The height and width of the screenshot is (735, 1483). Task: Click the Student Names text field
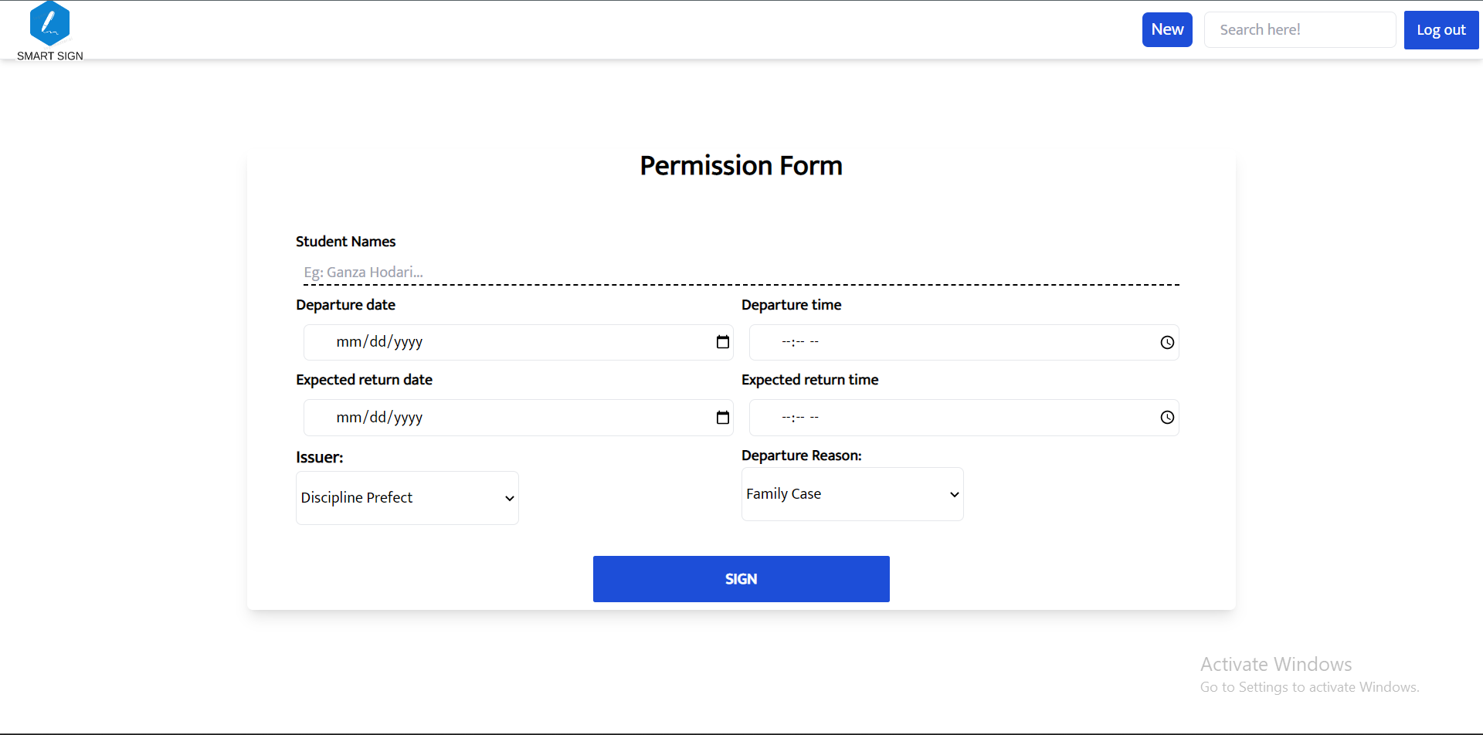pyautogui.click(x=741, y=272)
